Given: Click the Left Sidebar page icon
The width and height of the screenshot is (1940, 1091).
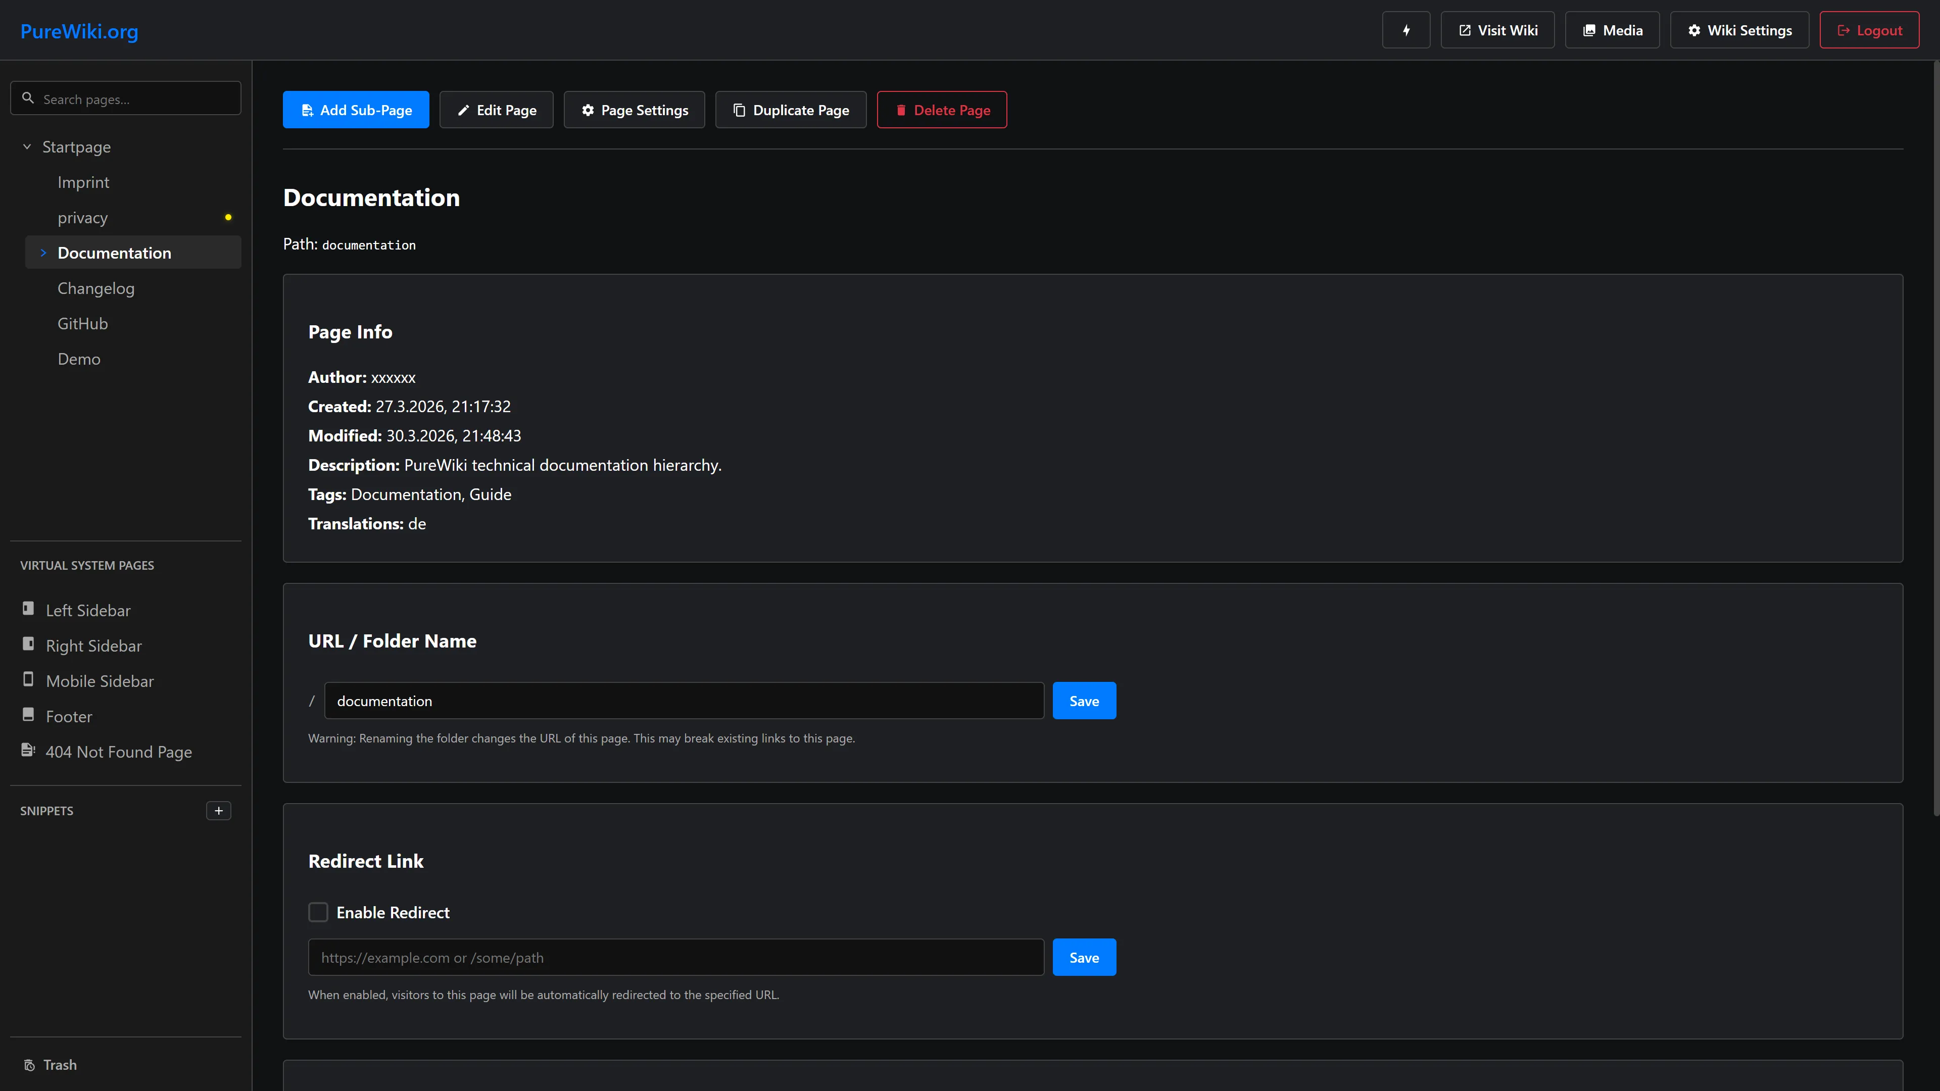Looking at the screenshot, I should click(x=28, y=608).
